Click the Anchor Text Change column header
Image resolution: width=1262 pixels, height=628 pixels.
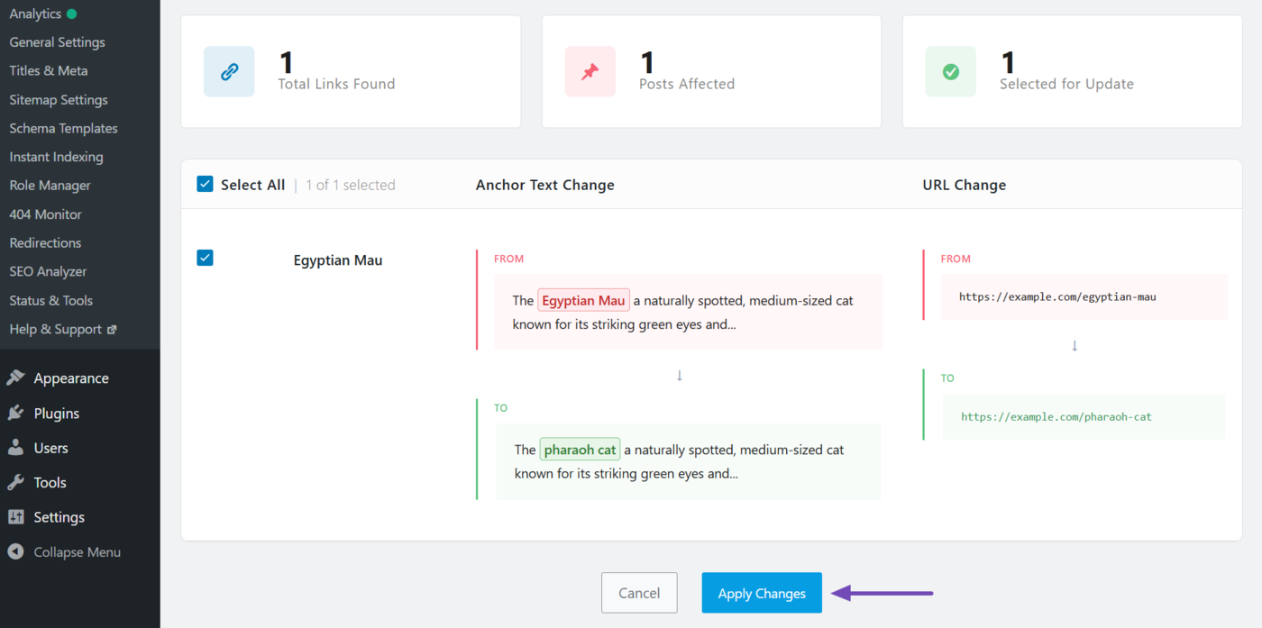(x=545, y=185)
